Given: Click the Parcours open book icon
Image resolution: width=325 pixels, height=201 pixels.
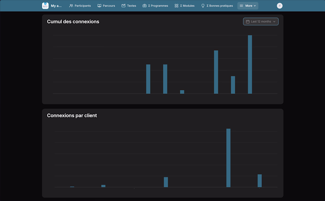Looking at the screenshot, I should 99,6.
